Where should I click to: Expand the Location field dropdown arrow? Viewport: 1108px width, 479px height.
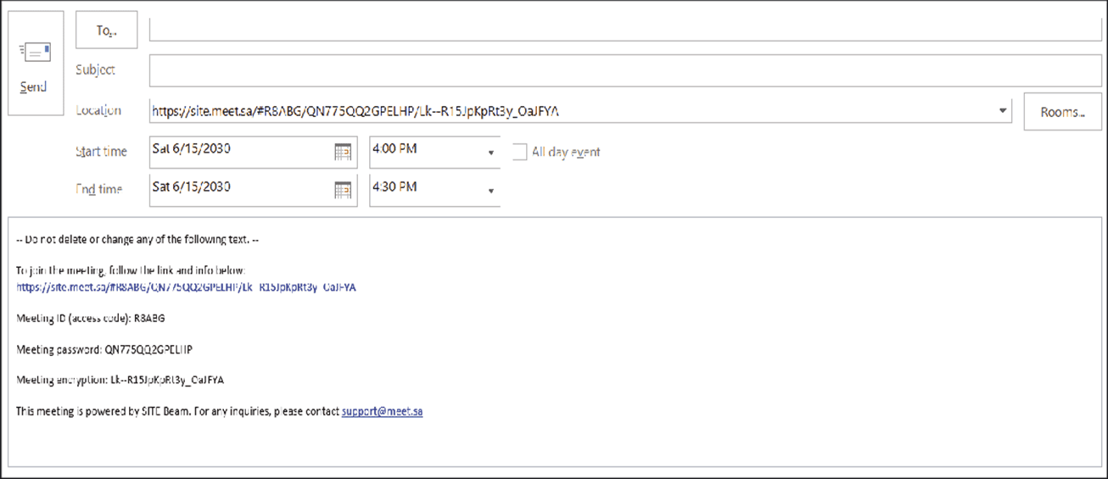click(1003, 110)
